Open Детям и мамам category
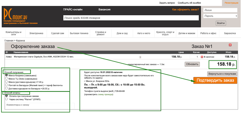 (187, 33)
